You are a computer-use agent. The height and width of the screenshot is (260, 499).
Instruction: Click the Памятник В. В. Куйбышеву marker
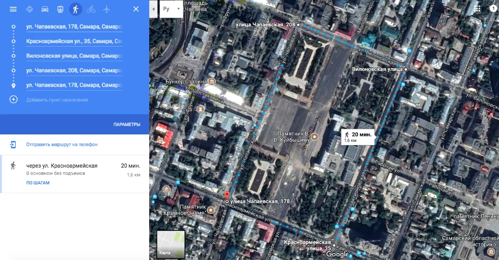314,137
